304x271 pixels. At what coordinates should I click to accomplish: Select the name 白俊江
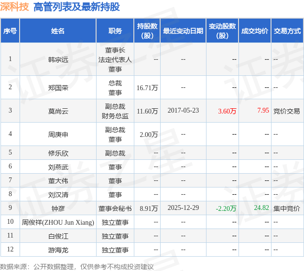pos(58,236)
